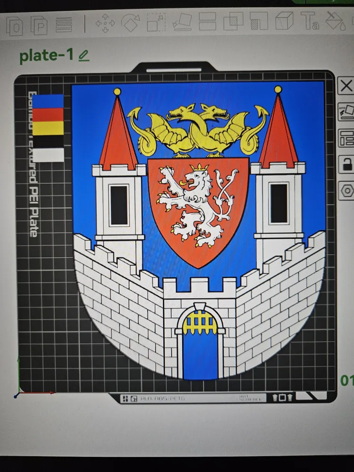Select the white color stripe on the plate
The image size is (354, 472).
pyautogui.click(x=49, y=155)
